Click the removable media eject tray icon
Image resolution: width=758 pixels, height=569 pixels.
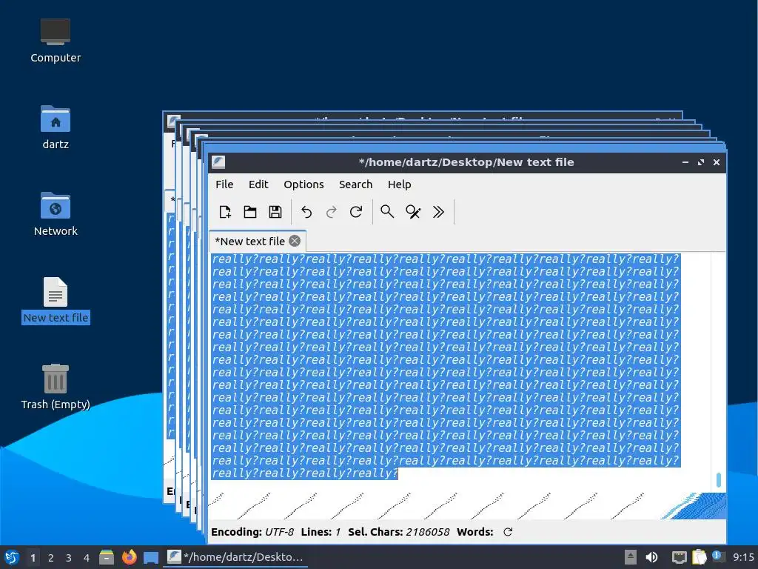[x=630, y=557]
